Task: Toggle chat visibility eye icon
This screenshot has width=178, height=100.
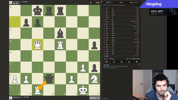Action: pyautogui.click(x=139, y=64)
